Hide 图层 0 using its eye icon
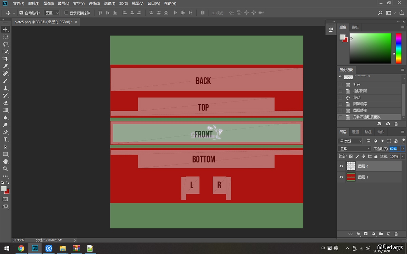Viewport: 407px width, 254px height. [x=341, y=166]
